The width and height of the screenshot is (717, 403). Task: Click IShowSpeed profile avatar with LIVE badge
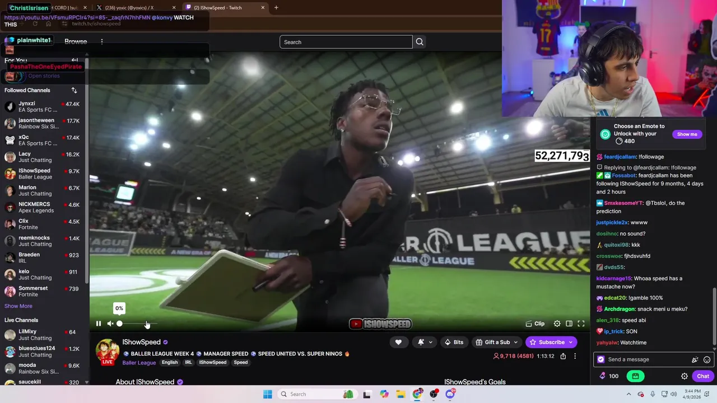(107, 352)
